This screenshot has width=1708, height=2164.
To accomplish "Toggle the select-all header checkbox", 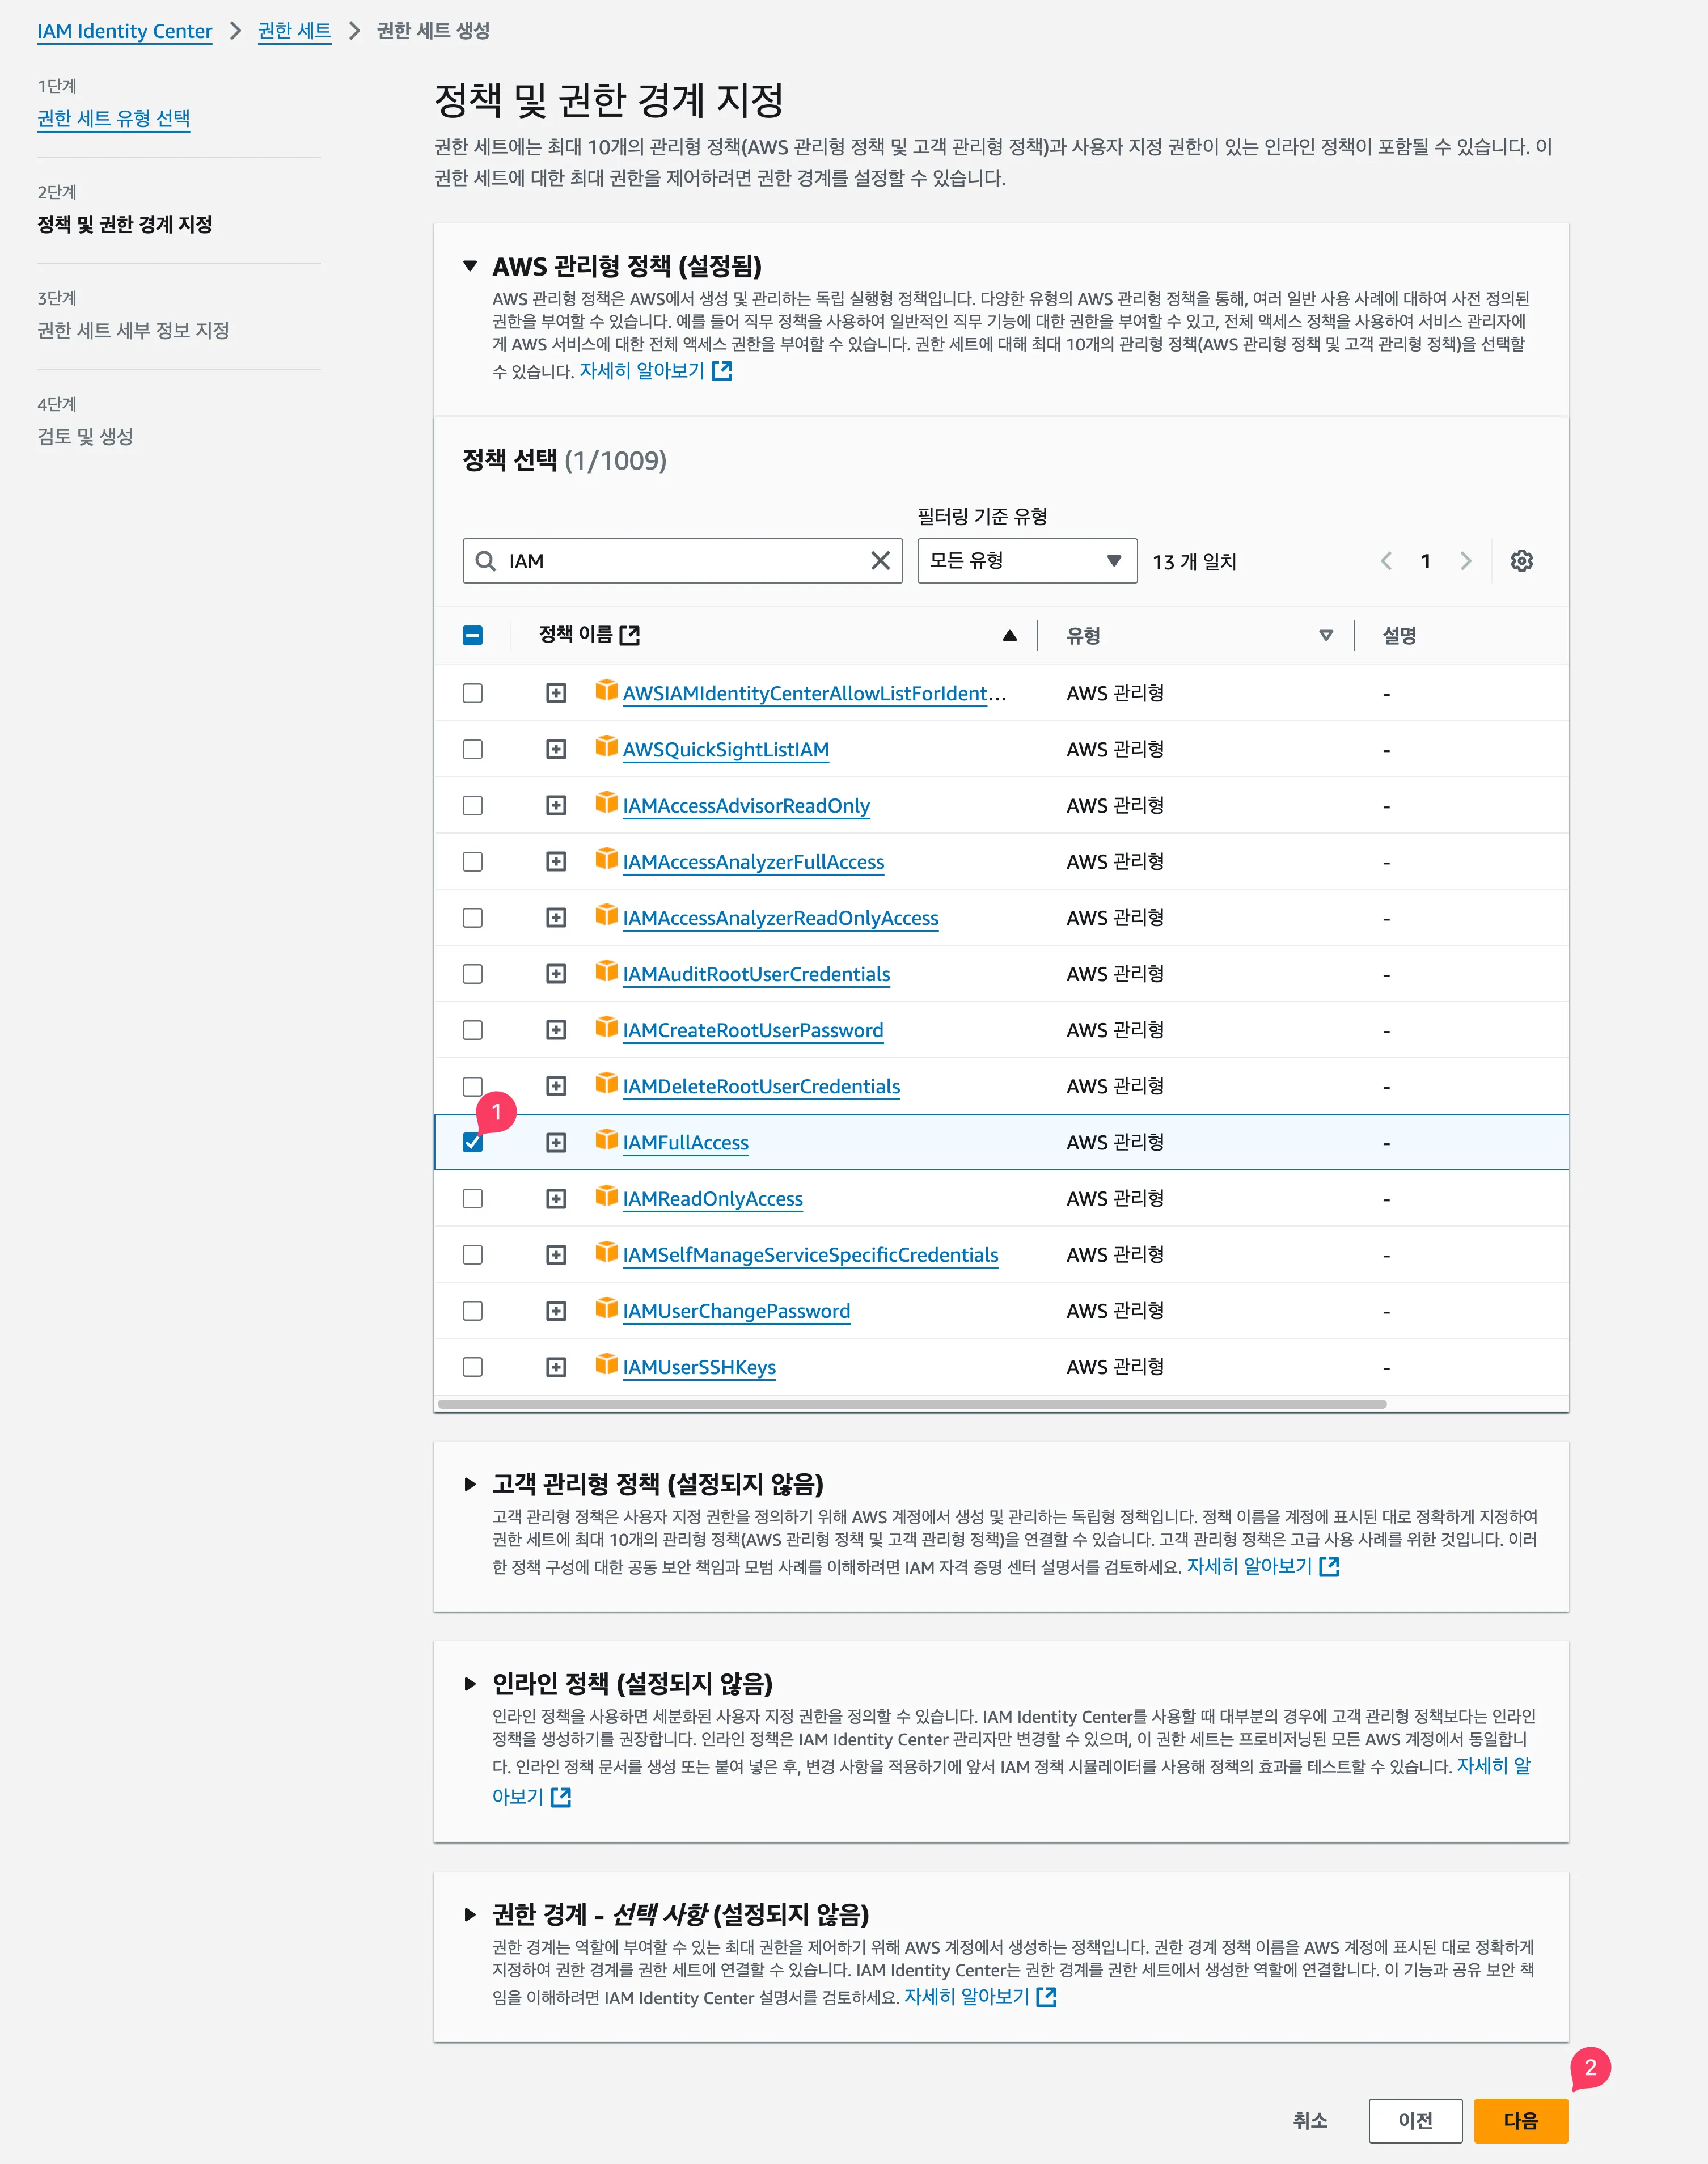I will [473, 635].
